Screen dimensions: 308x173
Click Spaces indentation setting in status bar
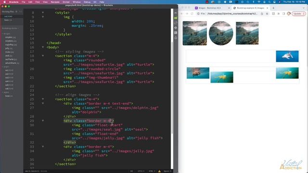pyautogui.click(x=167, y=171)
